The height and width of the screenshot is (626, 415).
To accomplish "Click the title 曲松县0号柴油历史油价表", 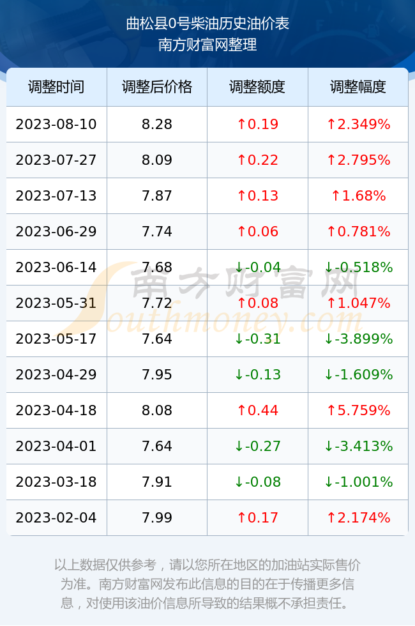I will coord(207,24).
